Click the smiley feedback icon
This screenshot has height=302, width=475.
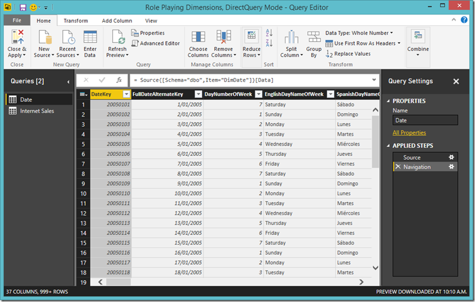33,7
